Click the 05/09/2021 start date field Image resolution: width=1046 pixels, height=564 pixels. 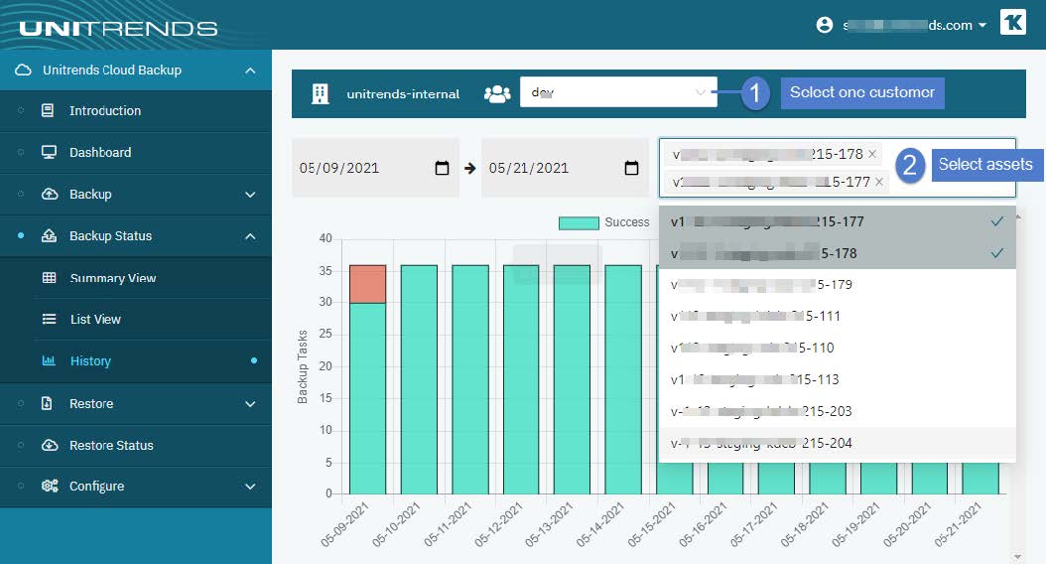(375, 168)
